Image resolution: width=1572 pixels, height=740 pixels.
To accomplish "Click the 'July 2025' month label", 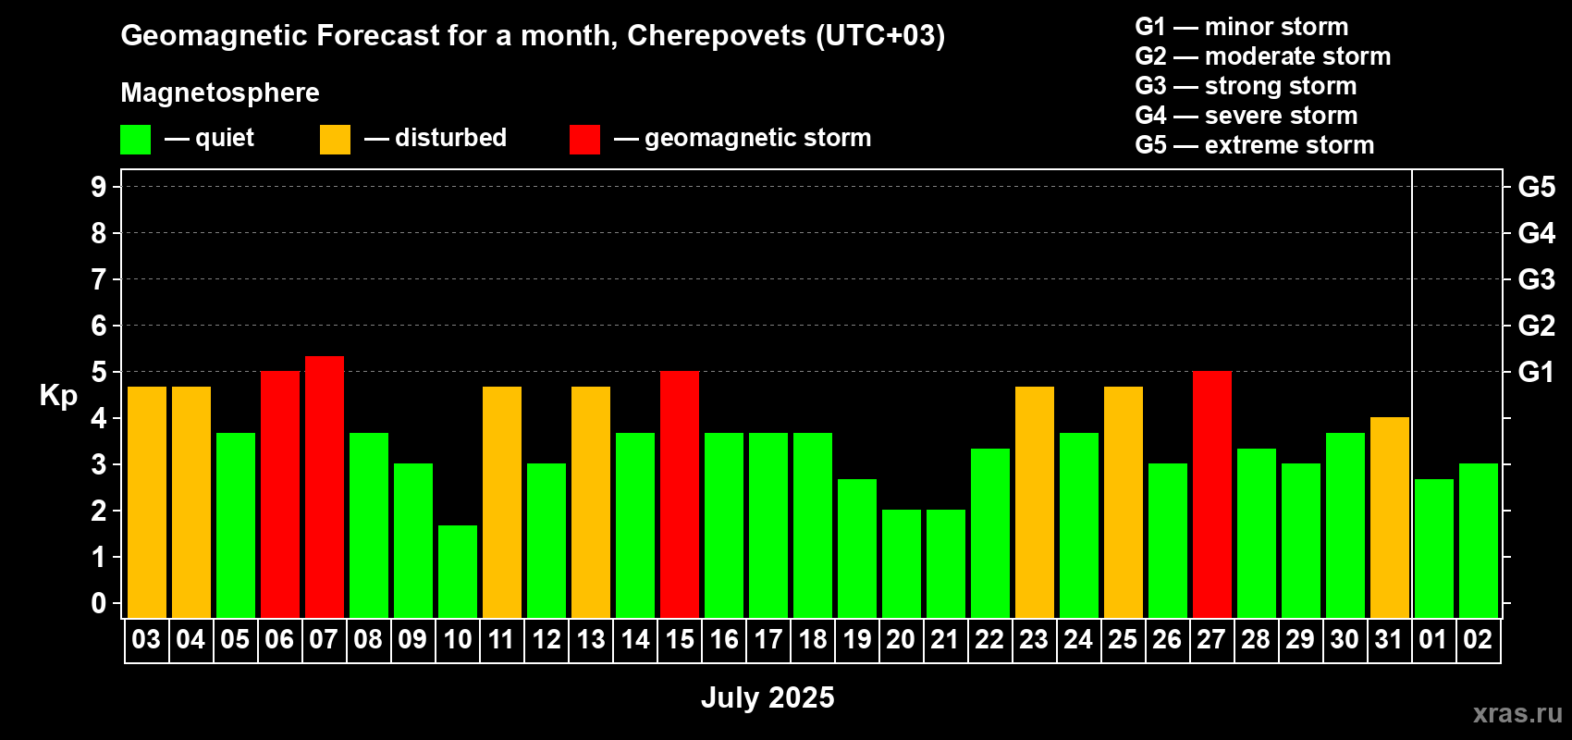I will [768, 697].
